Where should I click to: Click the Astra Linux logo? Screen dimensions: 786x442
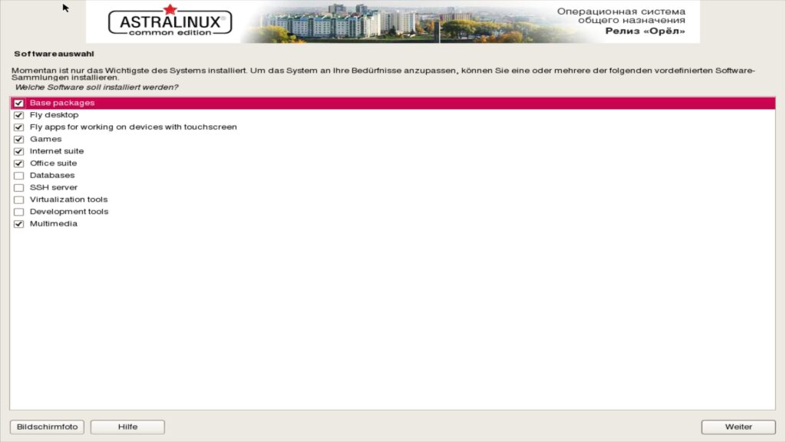170,21
